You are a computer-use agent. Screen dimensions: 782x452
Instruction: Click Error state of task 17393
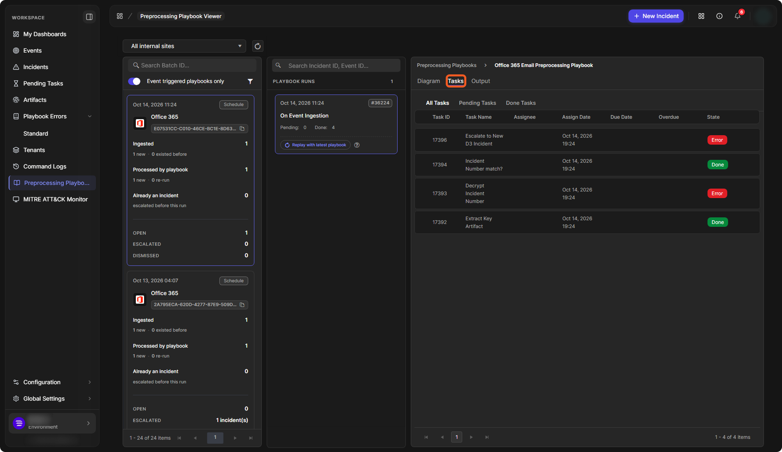coord(717,194)
